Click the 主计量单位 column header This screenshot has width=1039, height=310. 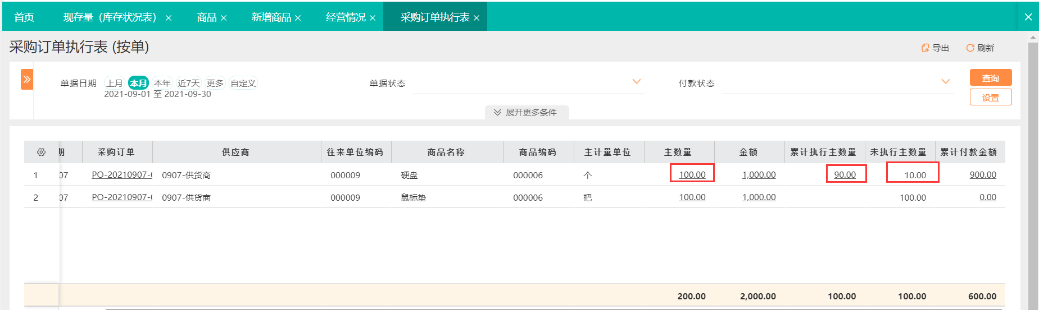[609, 152]
